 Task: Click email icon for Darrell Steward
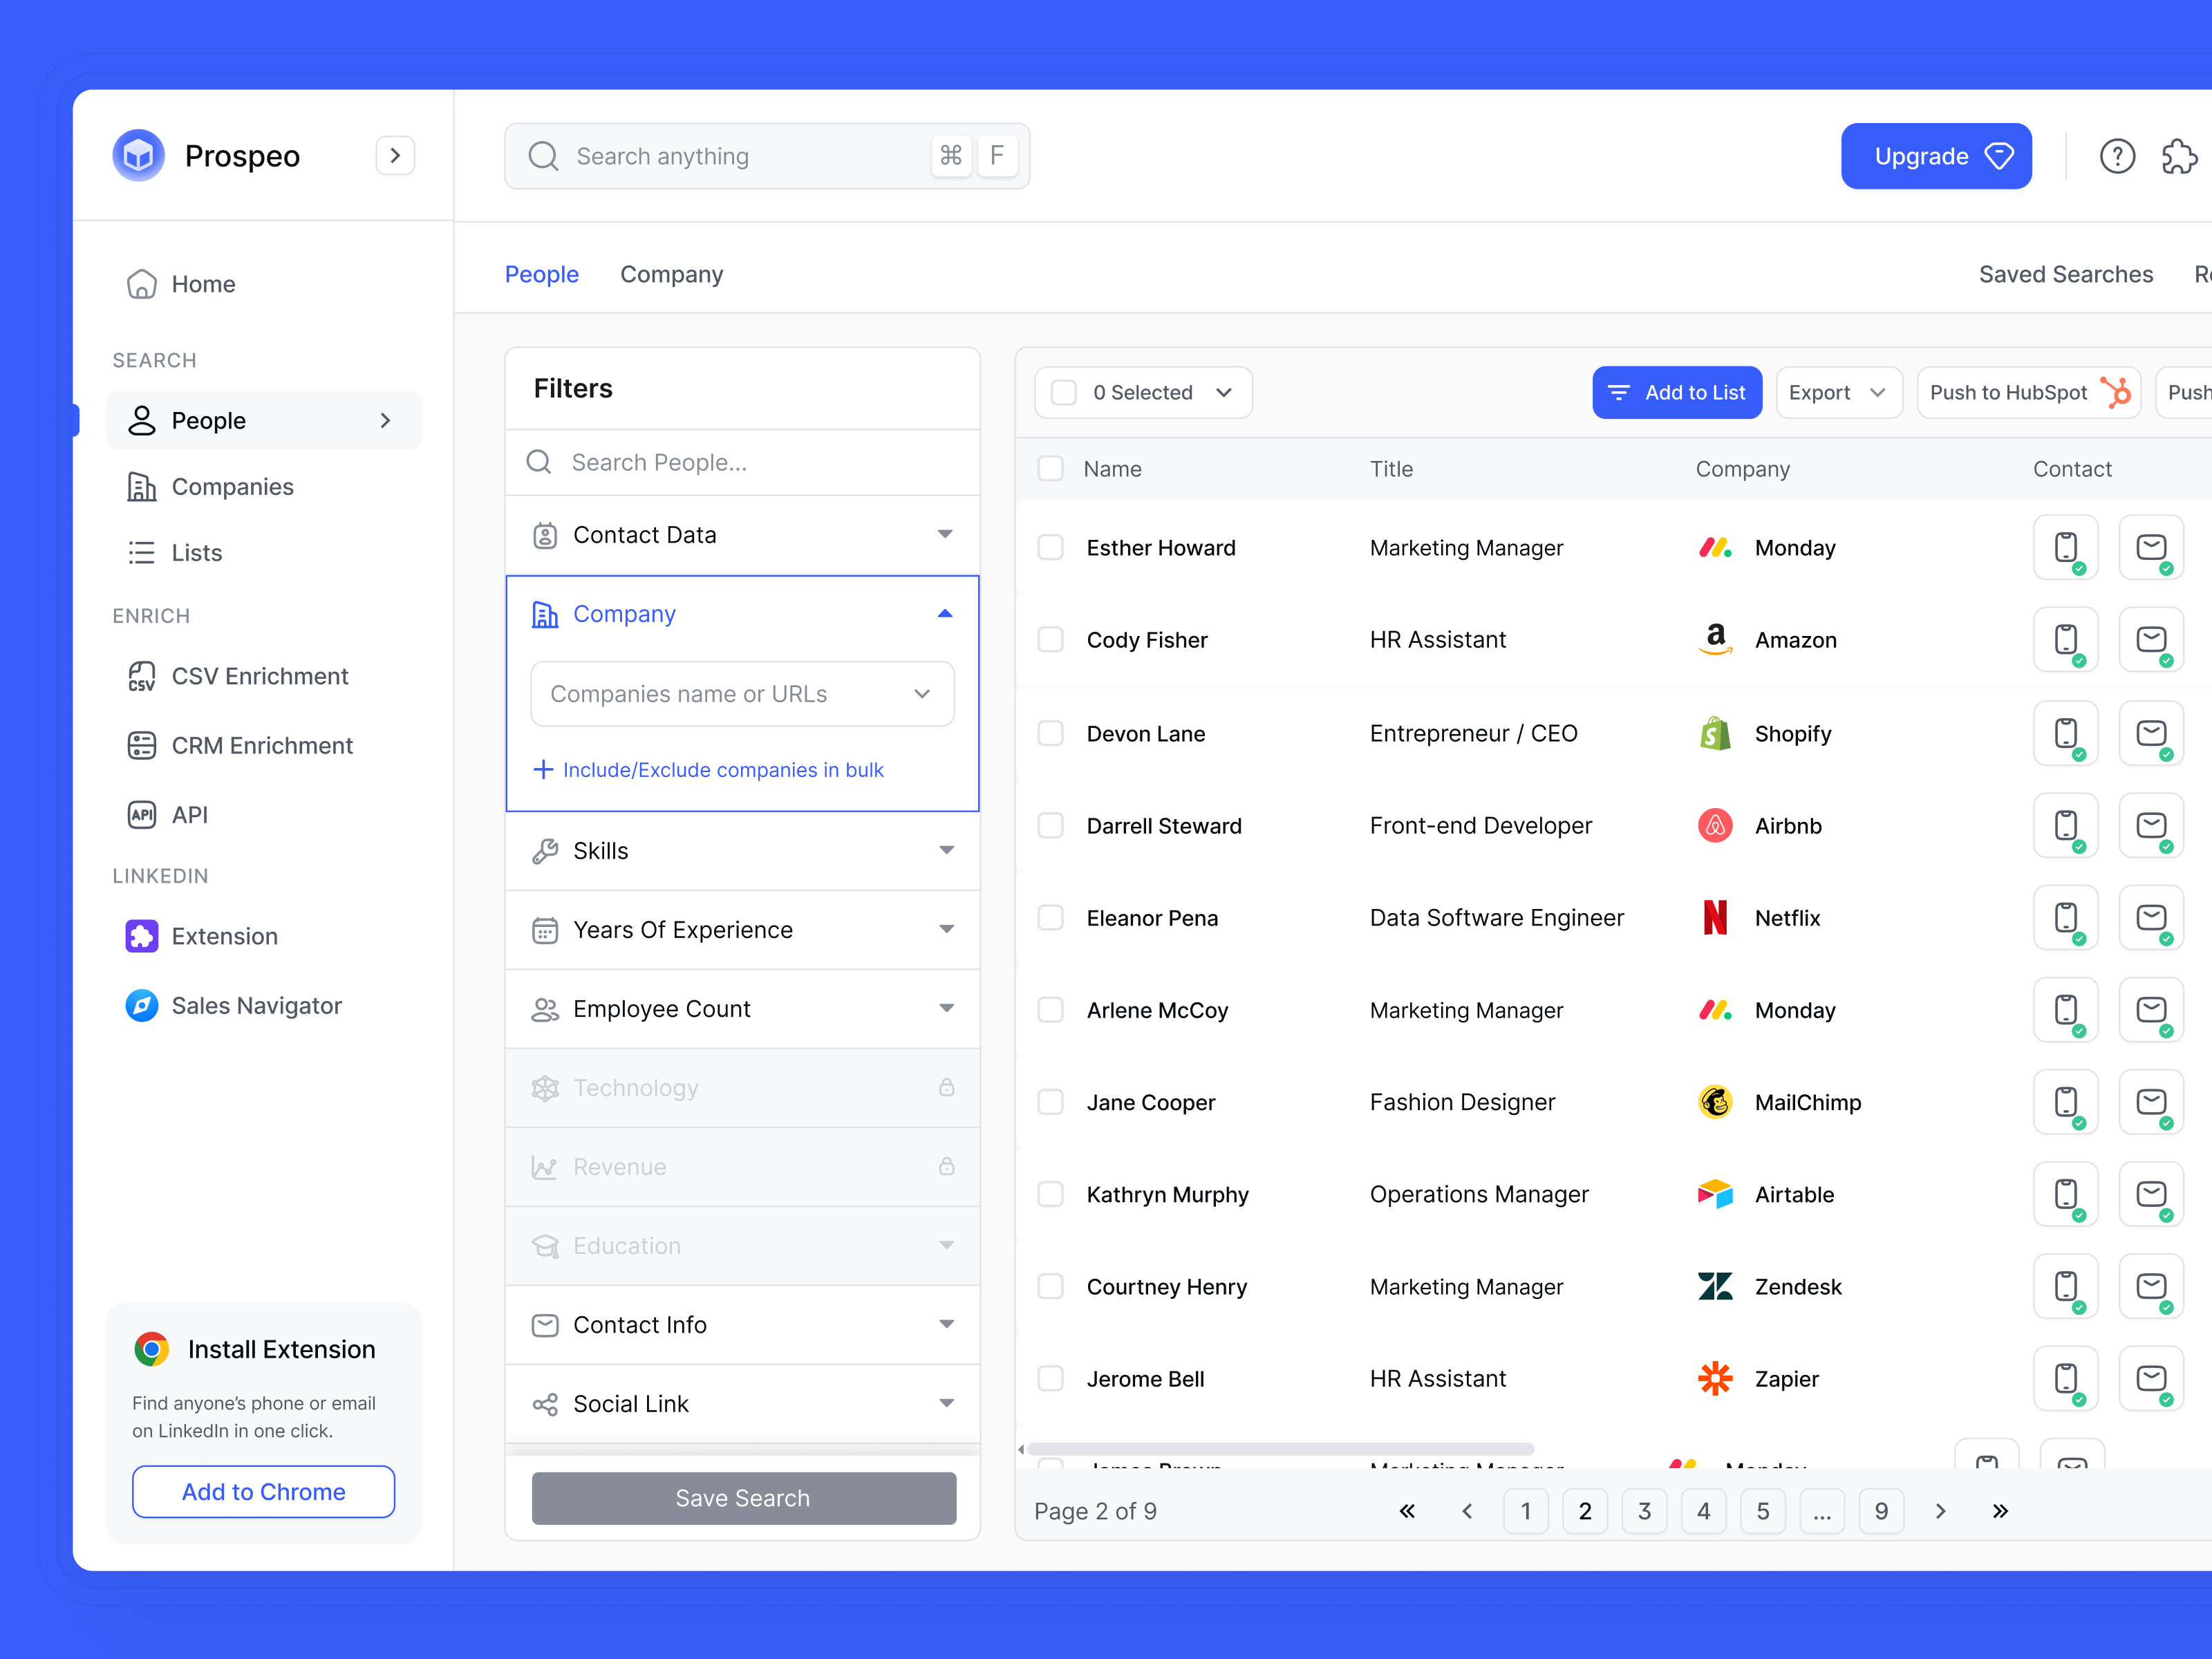point(2151,826)
